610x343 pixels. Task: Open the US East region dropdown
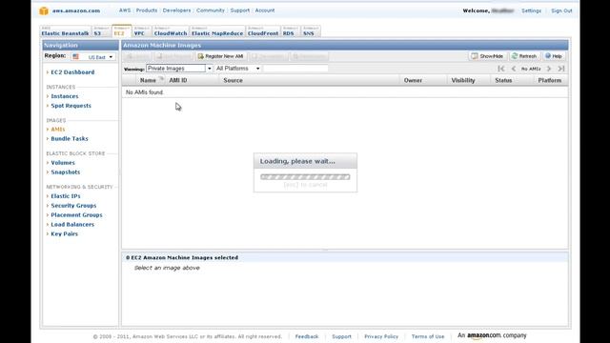[92, 57]
